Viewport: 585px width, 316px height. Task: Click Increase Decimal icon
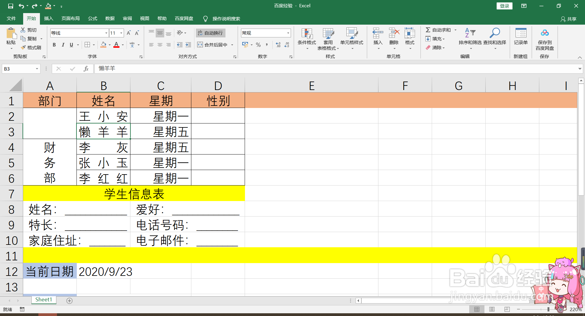[x=278, y=45]
